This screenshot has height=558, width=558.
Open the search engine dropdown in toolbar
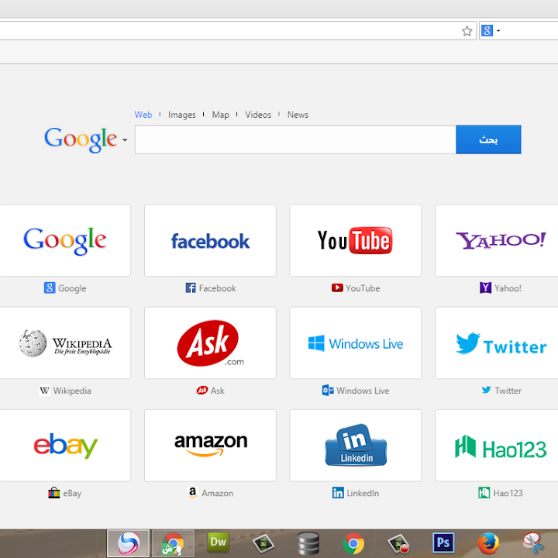click(498, 30)
